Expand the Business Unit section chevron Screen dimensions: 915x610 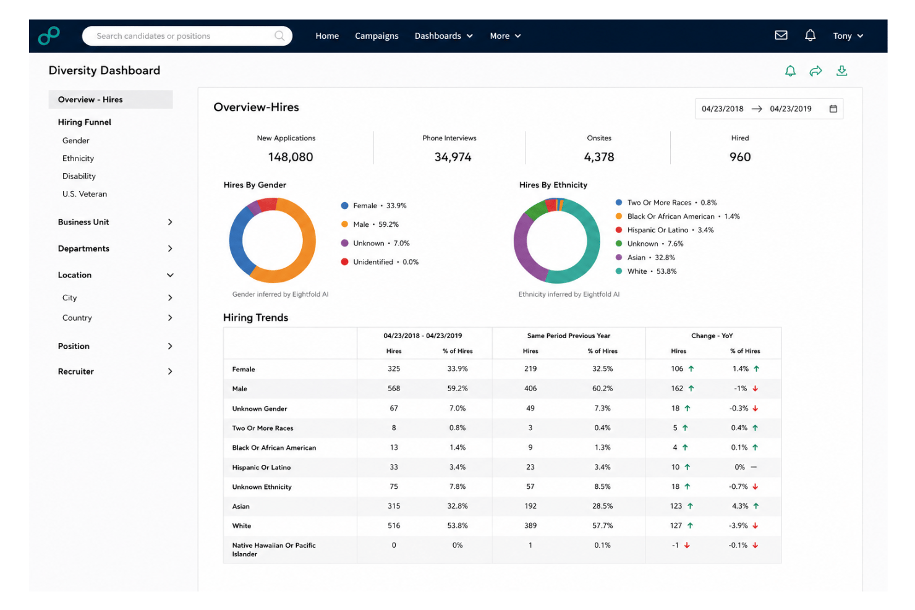tap(170, 222)
